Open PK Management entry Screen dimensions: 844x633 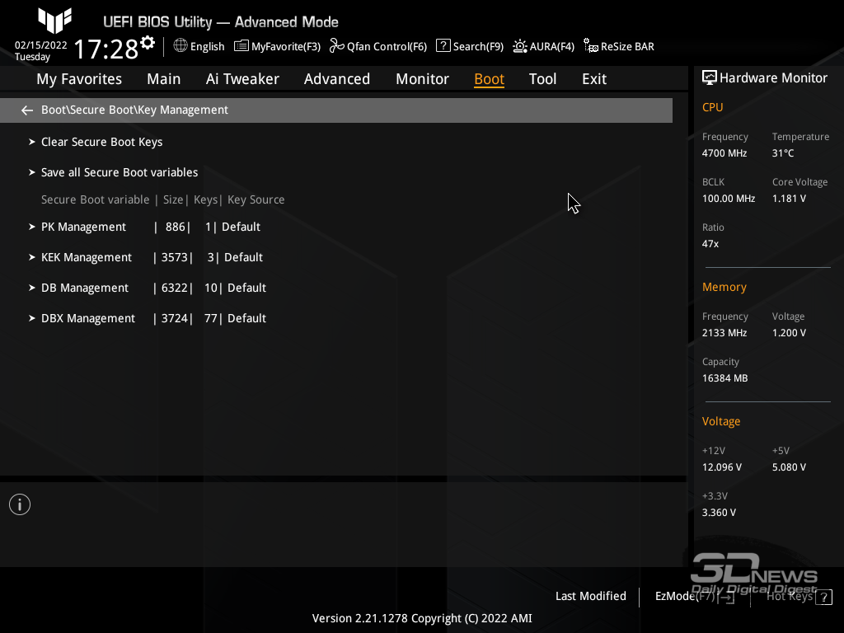[x=83, y=227]
